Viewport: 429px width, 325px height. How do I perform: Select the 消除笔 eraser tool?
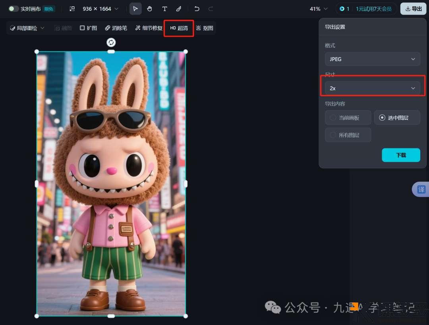(116, 28)
